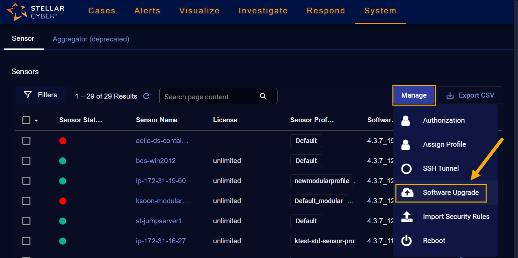Image resolution: width=518 pixels, height=258 pixels.
Task: Choose Assign Profile user icon
Action: point(406,144)
